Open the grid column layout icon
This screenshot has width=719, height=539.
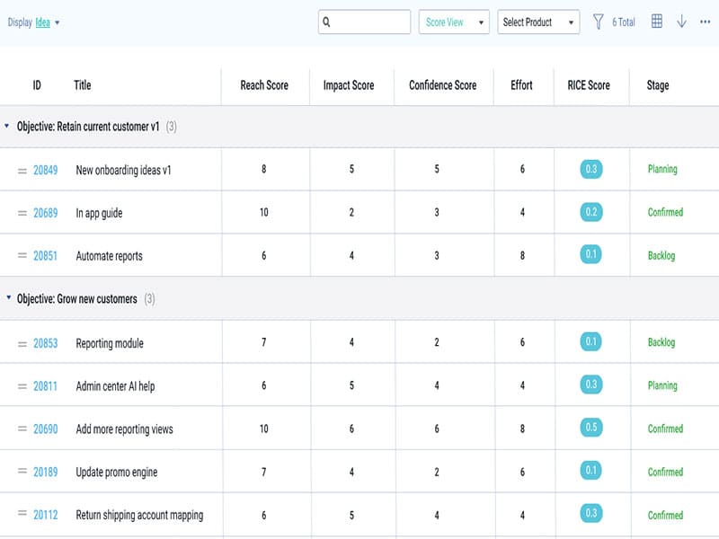(x=657, y=22)
